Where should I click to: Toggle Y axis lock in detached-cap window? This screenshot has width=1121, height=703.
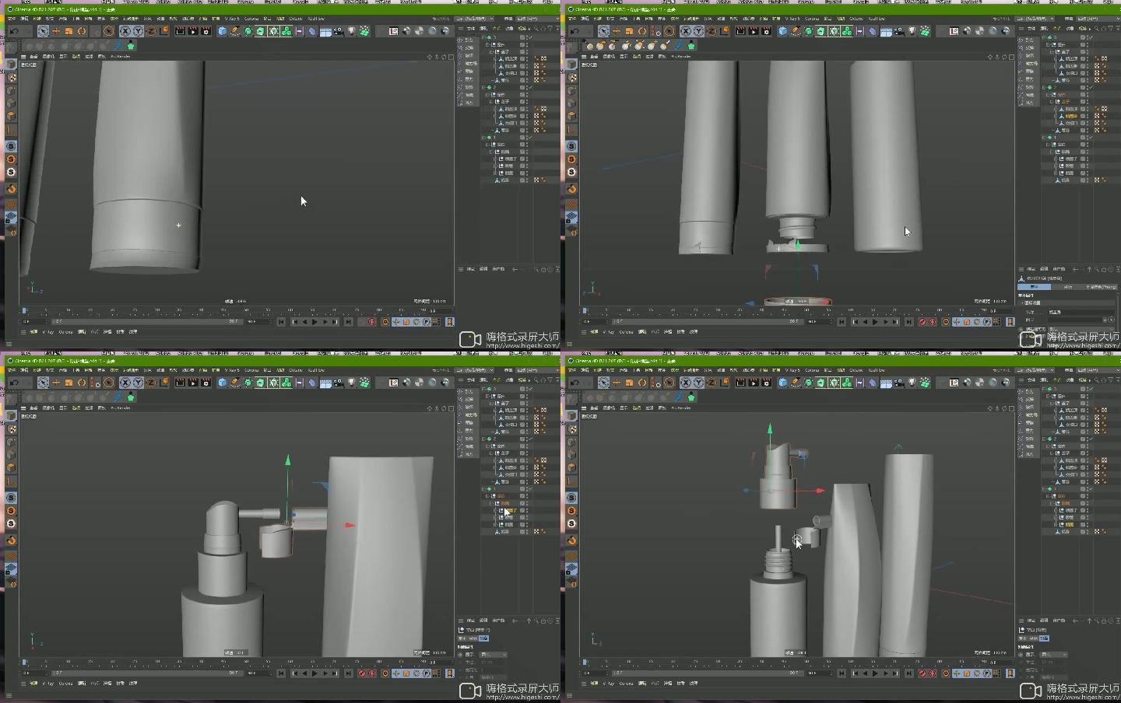click(x=698, y=31)
